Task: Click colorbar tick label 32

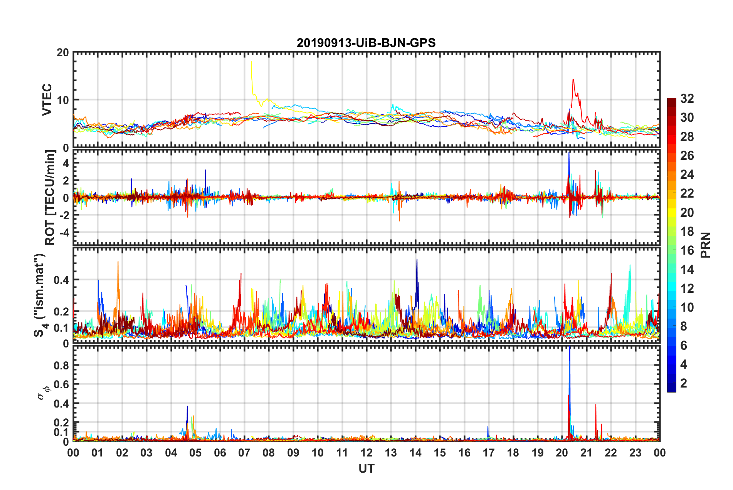Action: (687, 99)
